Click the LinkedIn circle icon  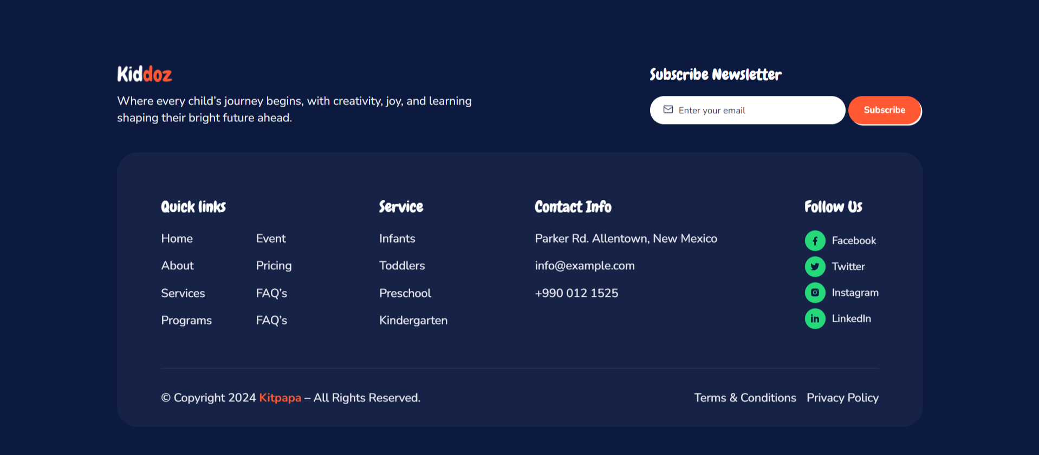(x=815, y=318)
